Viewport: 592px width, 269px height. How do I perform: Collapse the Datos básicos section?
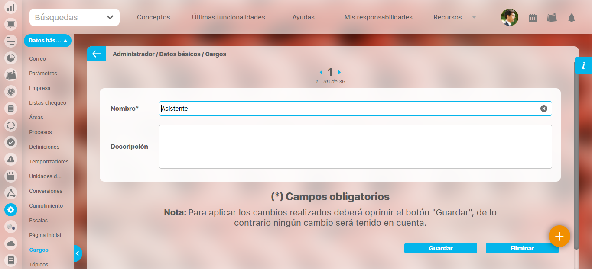[48, 41]
